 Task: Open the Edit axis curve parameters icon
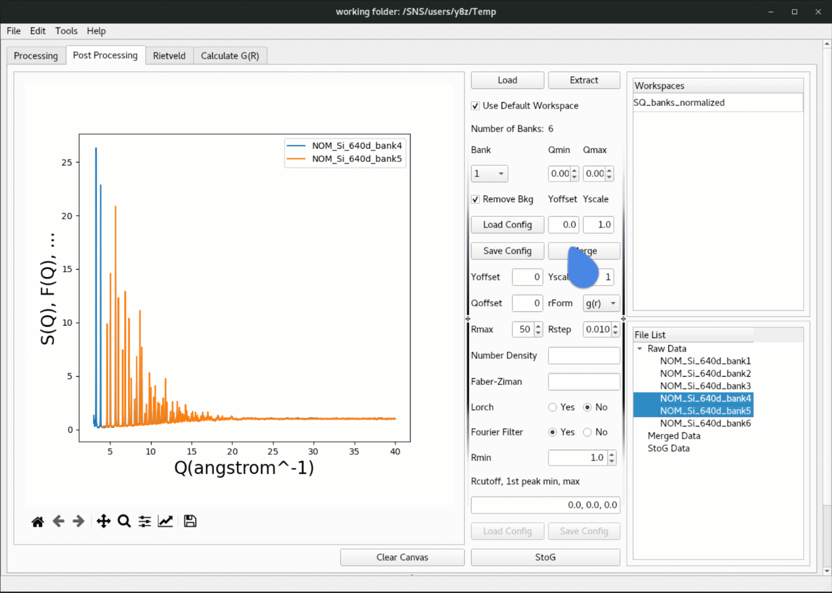pyautogui.click(x=165, y=522)
